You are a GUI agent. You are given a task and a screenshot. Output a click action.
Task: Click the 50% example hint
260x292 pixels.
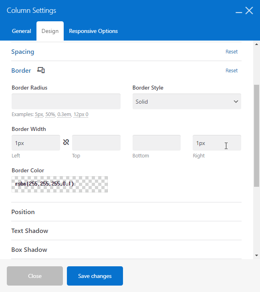tap(50, 114)
